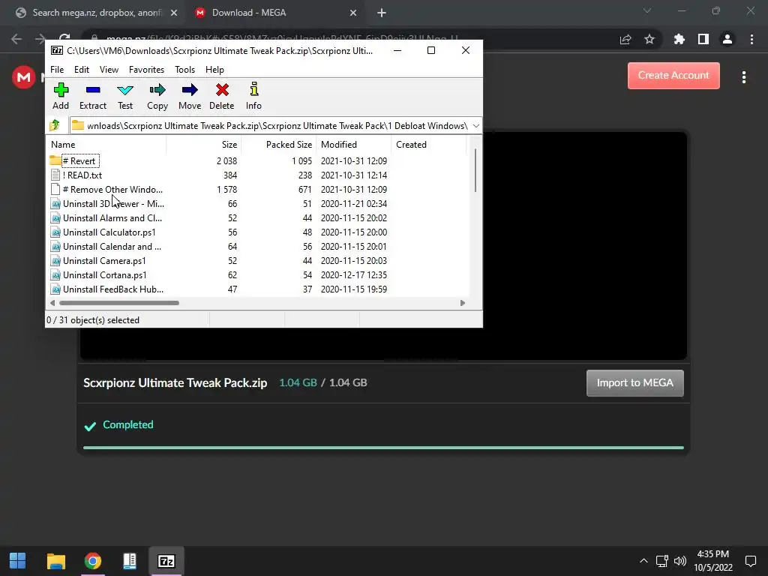Show hidden system tray icons

pyautogui.click(x=643, y=561)
